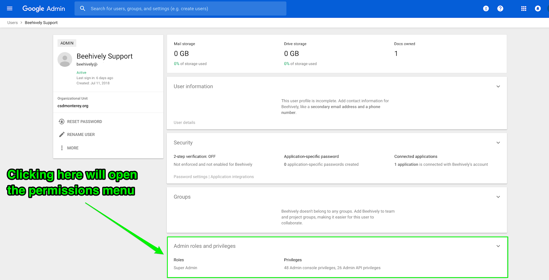Open the User details link
549x280 pixels.
tap(184, 123)
